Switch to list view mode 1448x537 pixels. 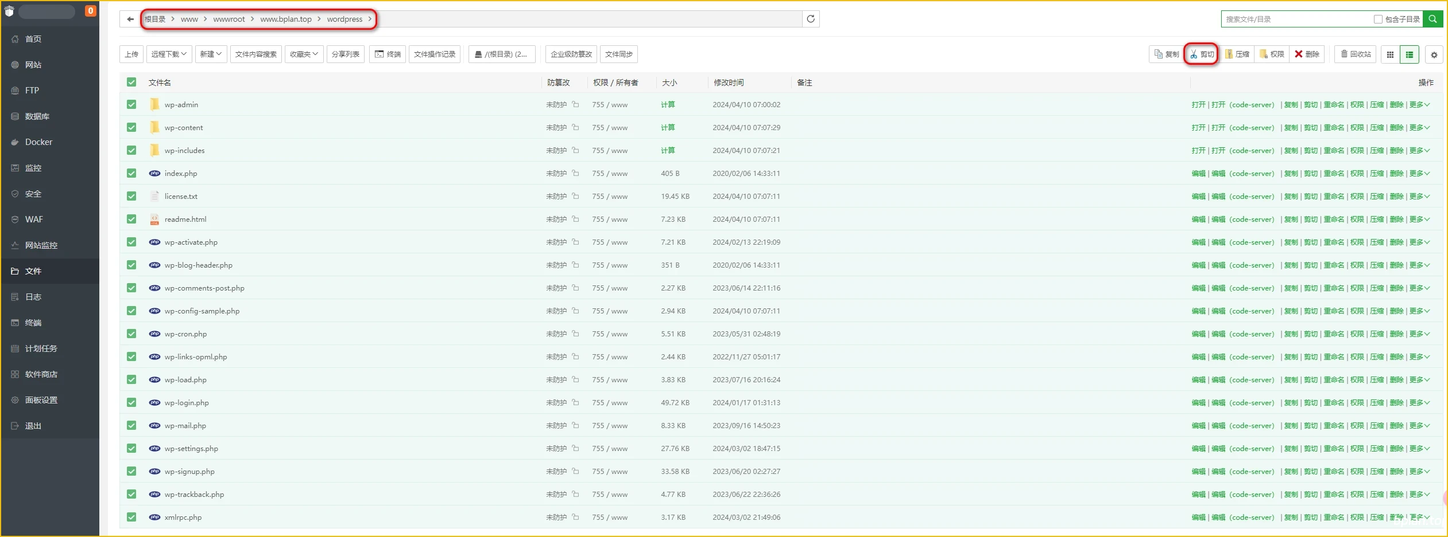coord(1410,54)
